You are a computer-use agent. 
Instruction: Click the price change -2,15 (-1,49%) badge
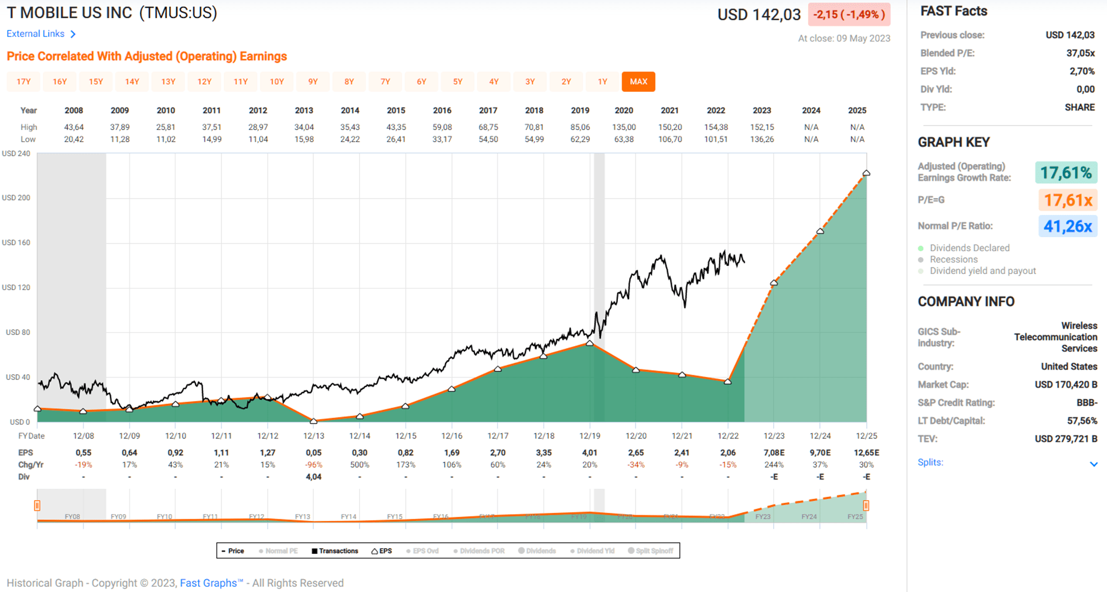849,15
